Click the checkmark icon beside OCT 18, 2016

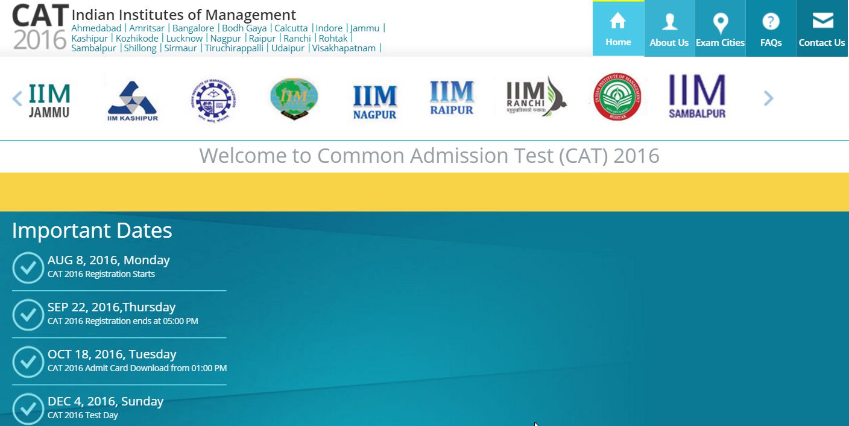click(28, 361)
